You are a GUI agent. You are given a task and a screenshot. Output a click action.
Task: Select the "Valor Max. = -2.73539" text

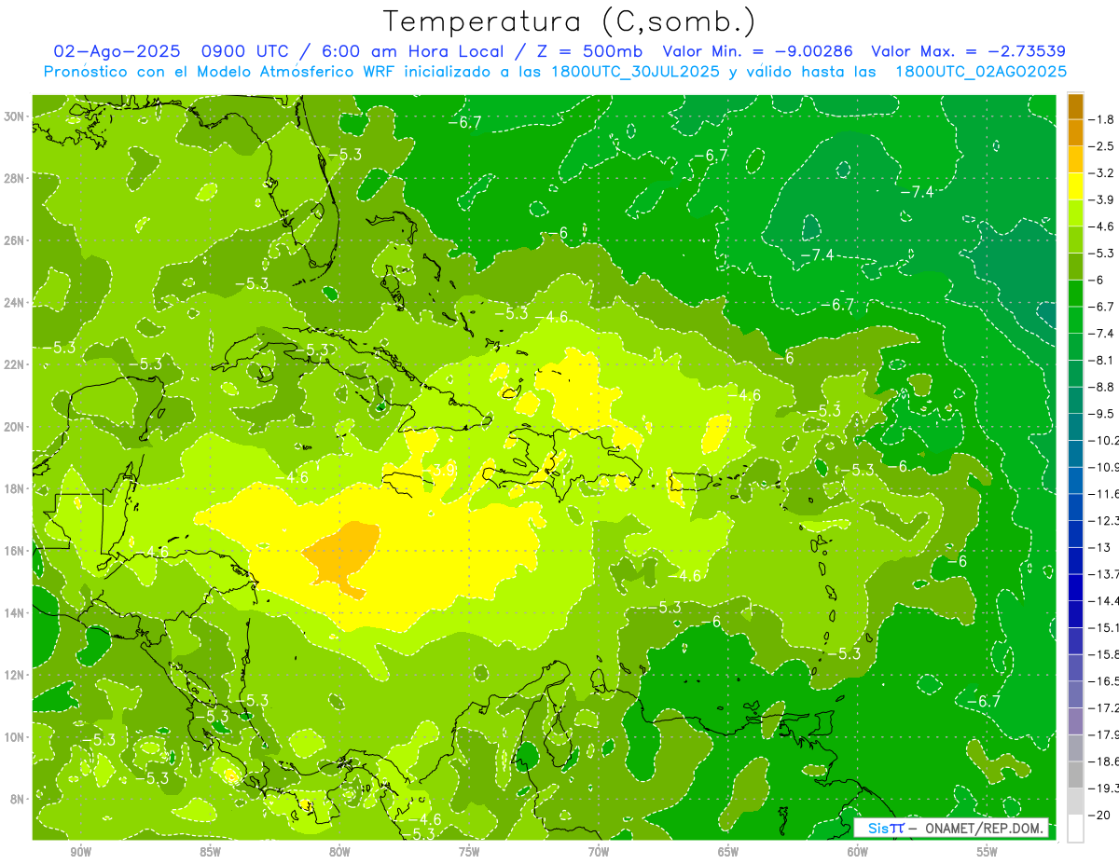click(x=968, y=51)
